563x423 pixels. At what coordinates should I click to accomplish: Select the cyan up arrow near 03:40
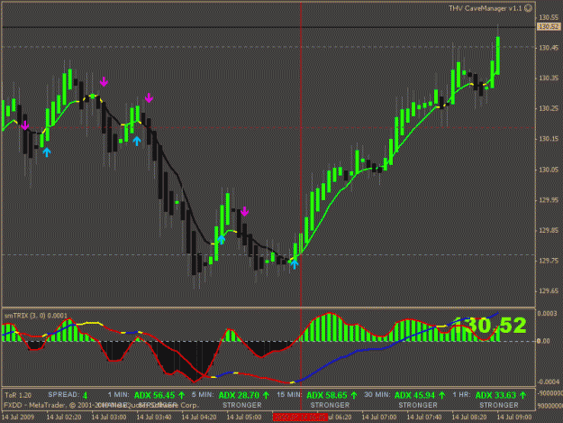(x=137, y=141)
